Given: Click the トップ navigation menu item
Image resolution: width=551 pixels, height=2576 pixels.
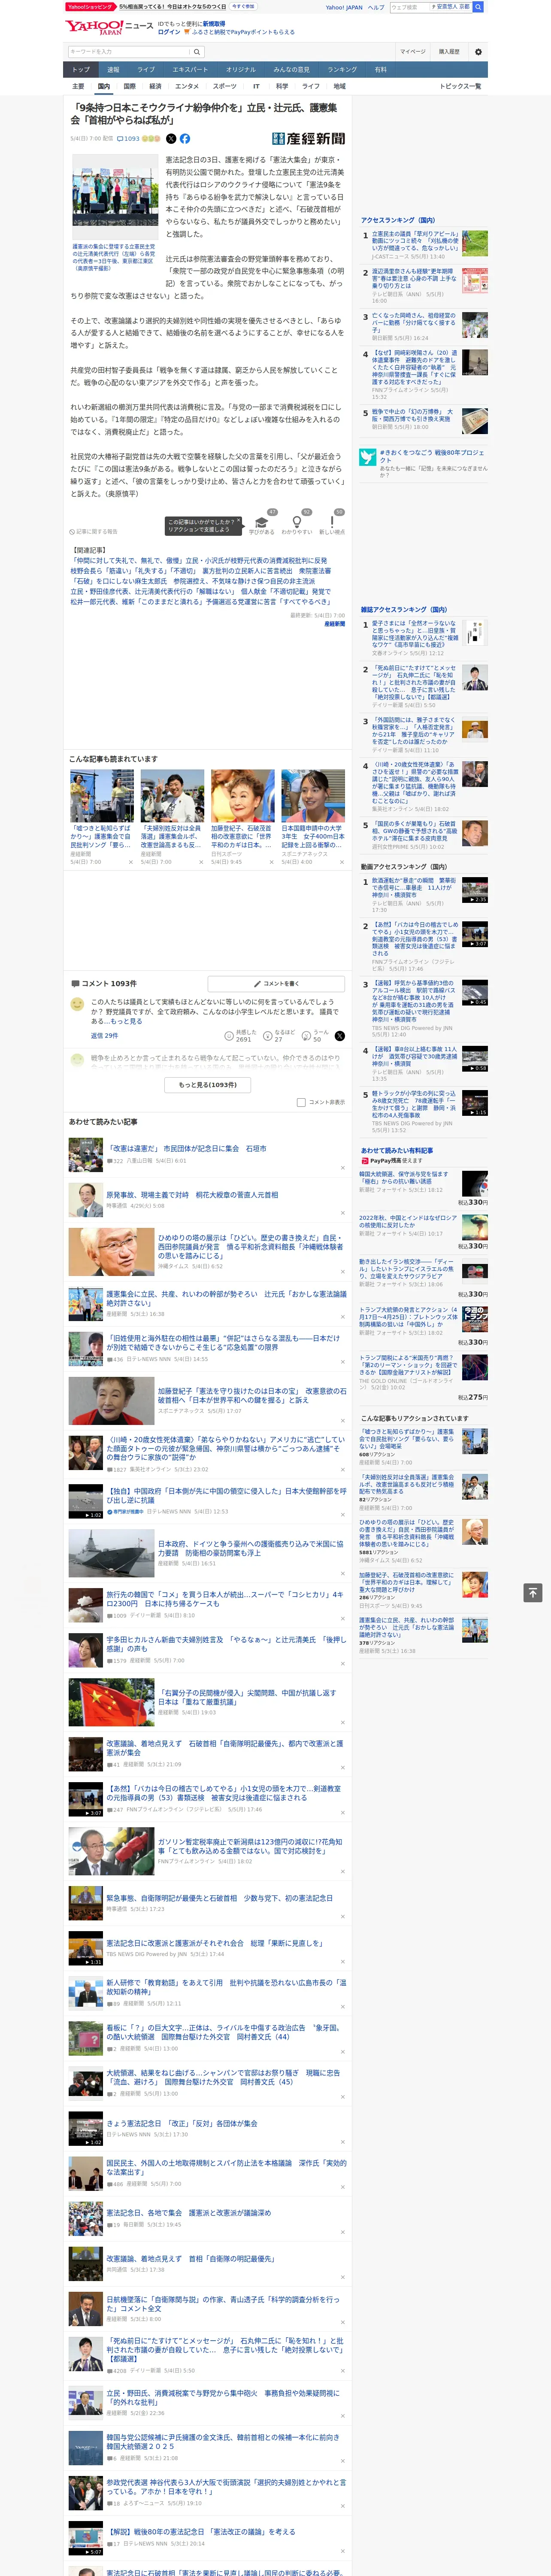Looking at the screenshot, I should (x=81, y=69).
